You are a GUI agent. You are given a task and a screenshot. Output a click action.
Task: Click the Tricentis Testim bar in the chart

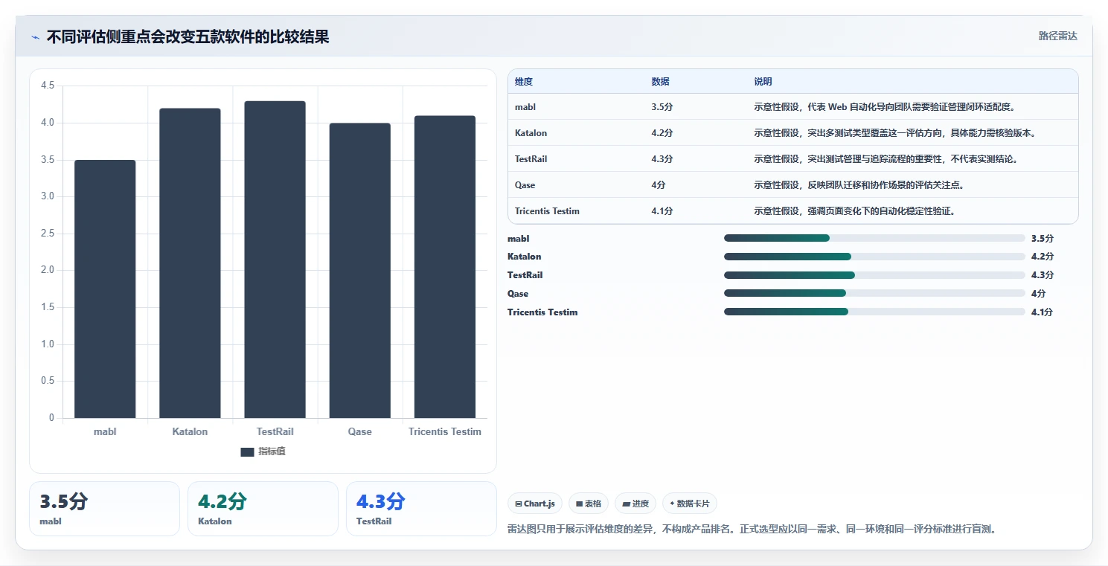click(x=444, y=267)
